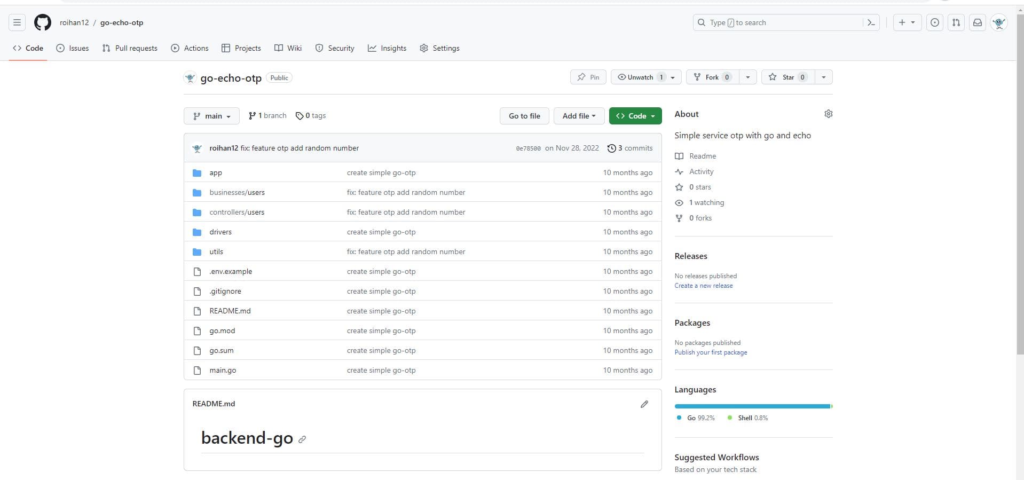Follow the Create a new release link
1024x480 pixels.
(703, 286)
